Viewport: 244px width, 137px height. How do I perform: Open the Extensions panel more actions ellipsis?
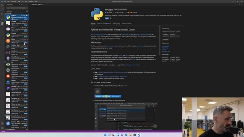point(27,5)
